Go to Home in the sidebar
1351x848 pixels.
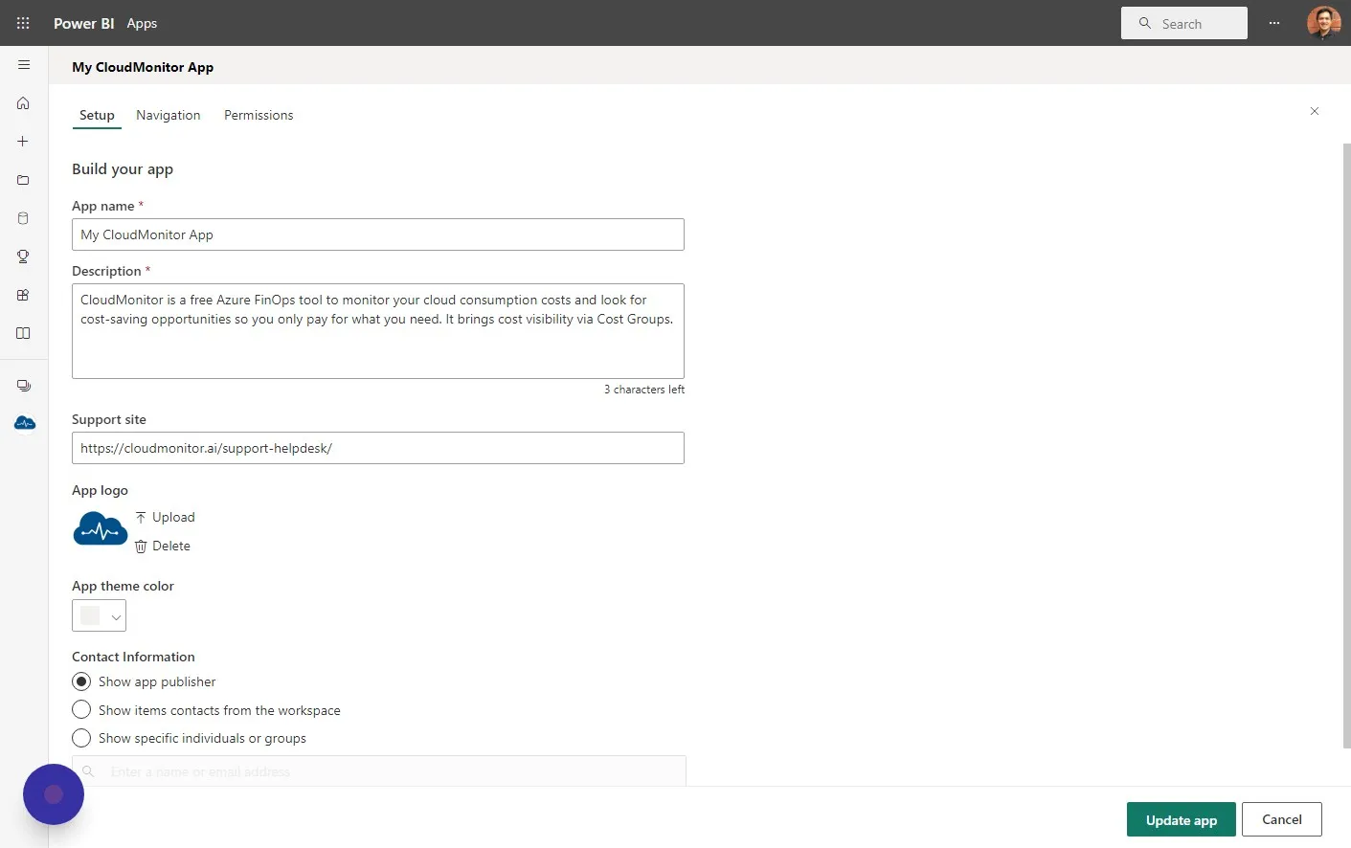pyautogui.click(x=23, y=103)
